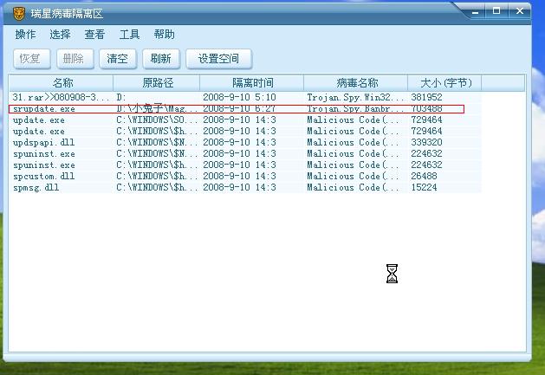Click the quarantine time 2008-9-10 6:27

tap(239, 109)
